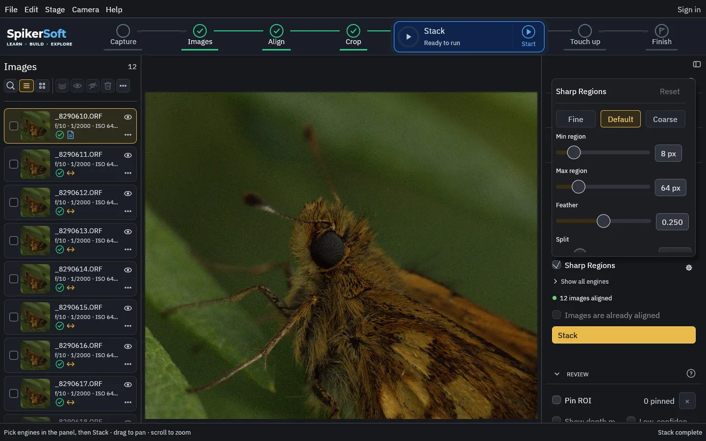
Task: Collapse the REVIEW section
Action: coord(557,374)
